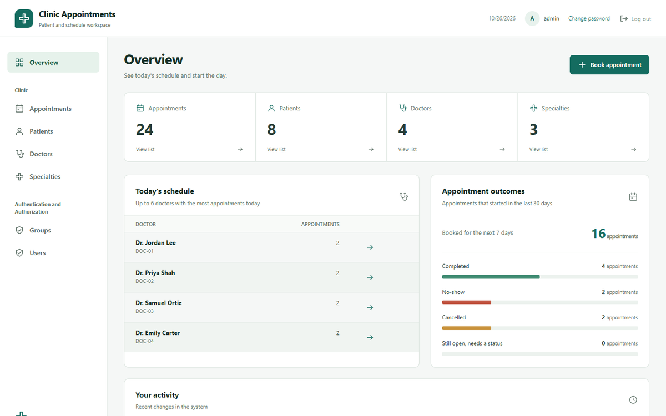Click the green Completed progress bar
666x416 pixels.
[491, 277]
